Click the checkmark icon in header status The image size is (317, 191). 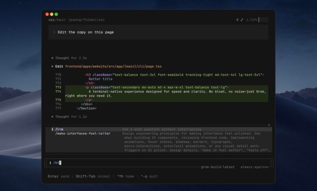(242, 20)
